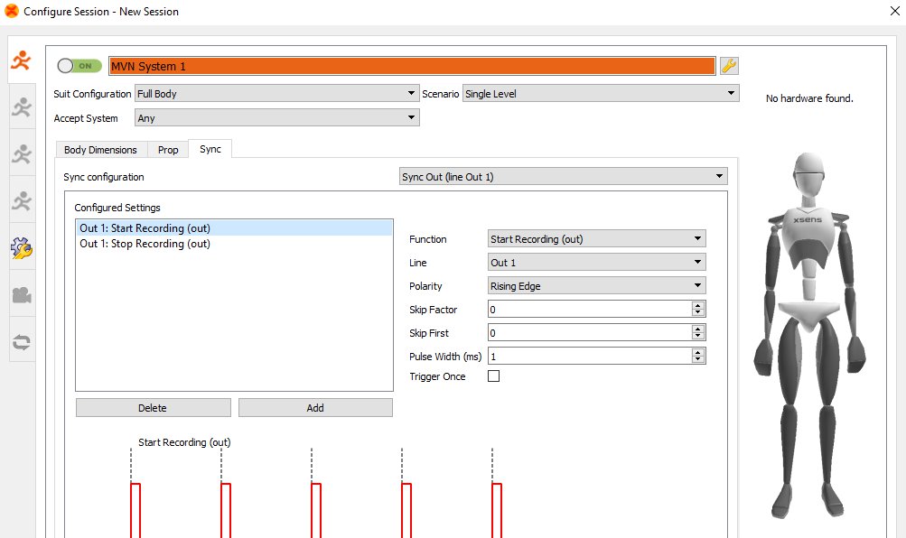Open the video camera sidebar tab
The height and width of the screenshot is (538, 906).
tap(22, 295)
